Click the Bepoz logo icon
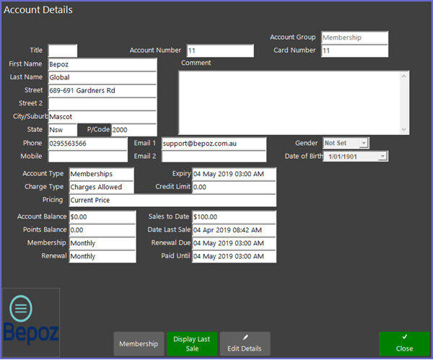Image resolution: width=433 pixels, height=360 pixels. (30, 321)
